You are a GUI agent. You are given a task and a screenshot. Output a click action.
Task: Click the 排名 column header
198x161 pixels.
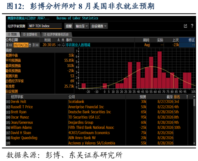177,97
